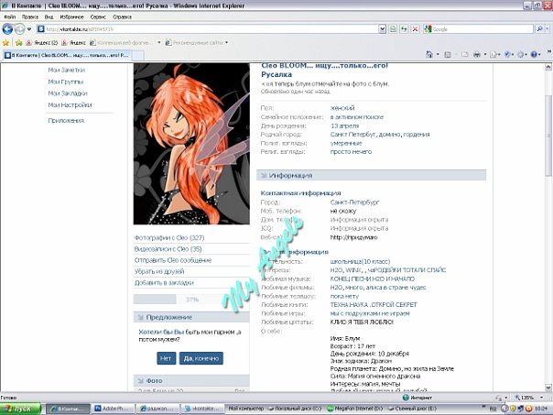Image resolution: width=553 pixels, height=415 pixels.
Task: Open the Избранное menu
Action: [x=71, y=16]
